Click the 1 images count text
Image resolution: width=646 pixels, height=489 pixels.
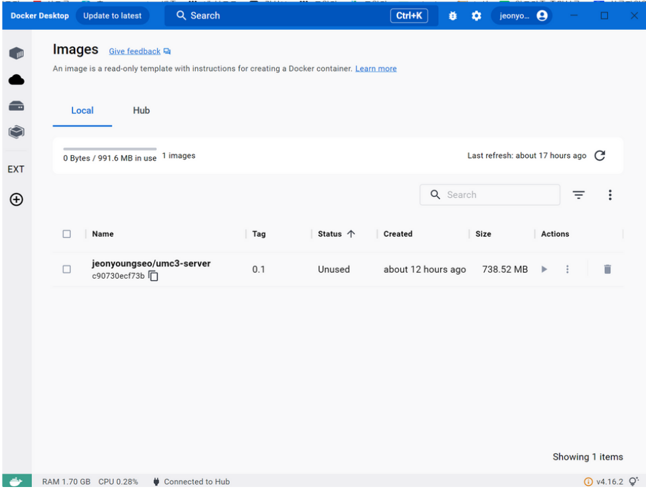pos(179,155)
